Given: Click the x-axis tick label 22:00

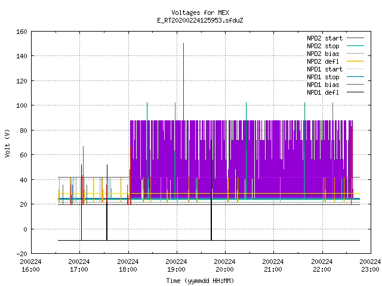Looking at the screenshot, I should tap(322, 269).
